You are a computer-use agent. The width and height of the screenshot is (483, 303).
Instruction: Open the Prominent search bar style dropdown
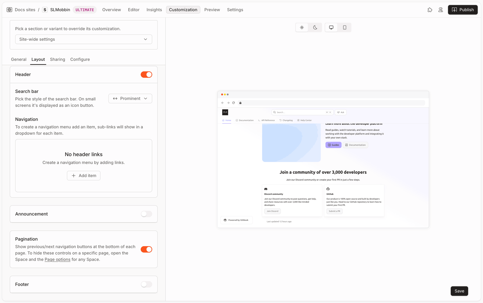pyautogui.click(x=130, y=99)
